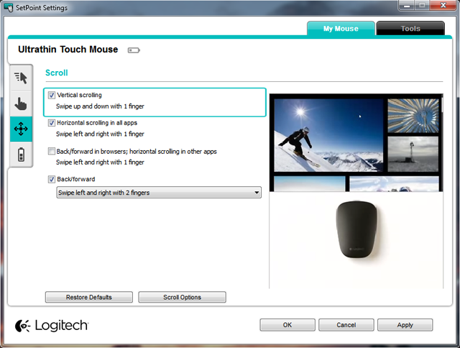Close the SetPoint Settings window
The width and height of the screenshot is (460, 348).
[443, 6]
